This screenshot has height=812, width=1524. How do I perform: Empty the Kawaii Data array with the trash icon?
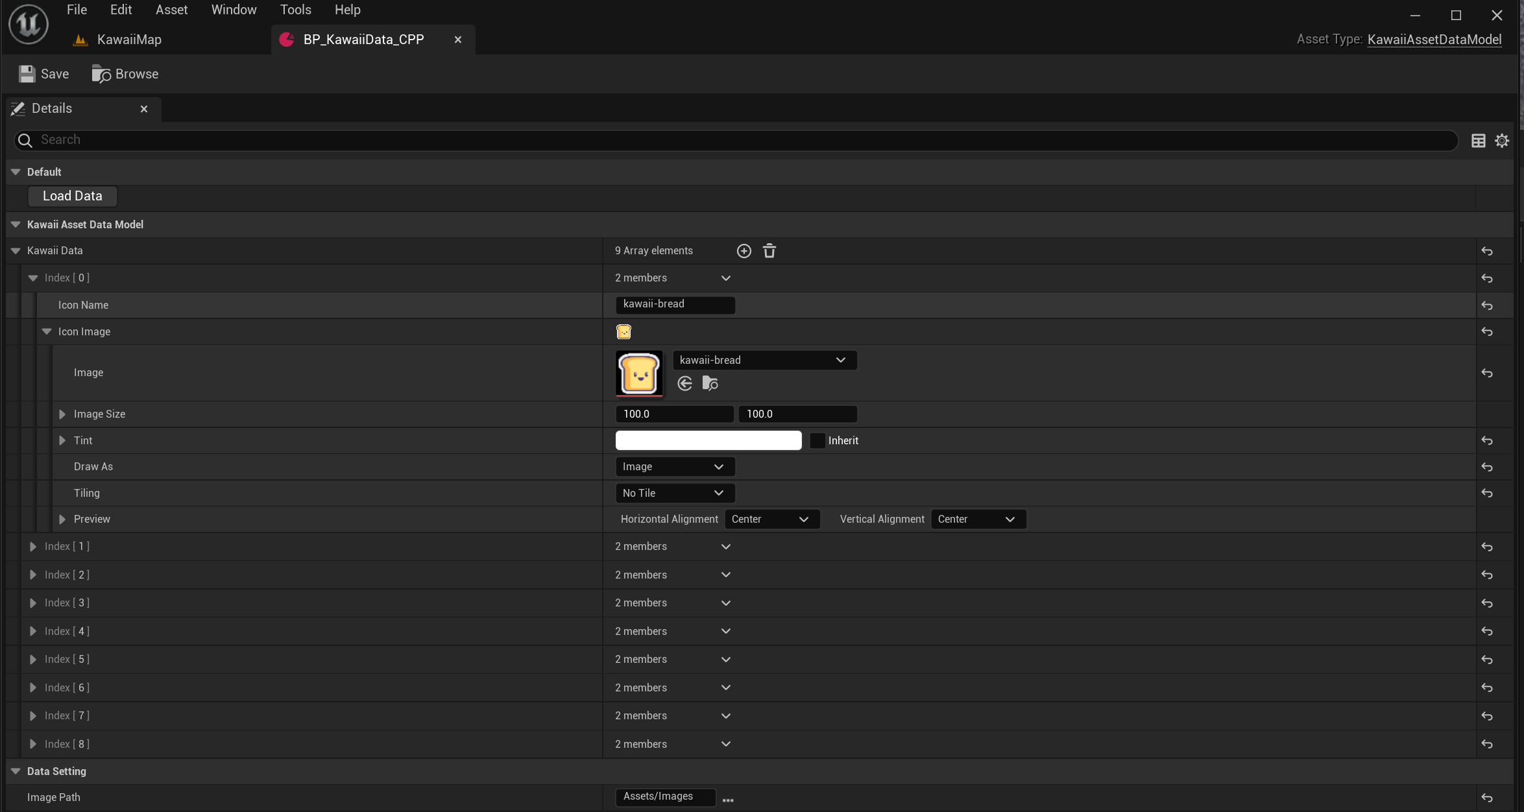(x=769, y=251)
